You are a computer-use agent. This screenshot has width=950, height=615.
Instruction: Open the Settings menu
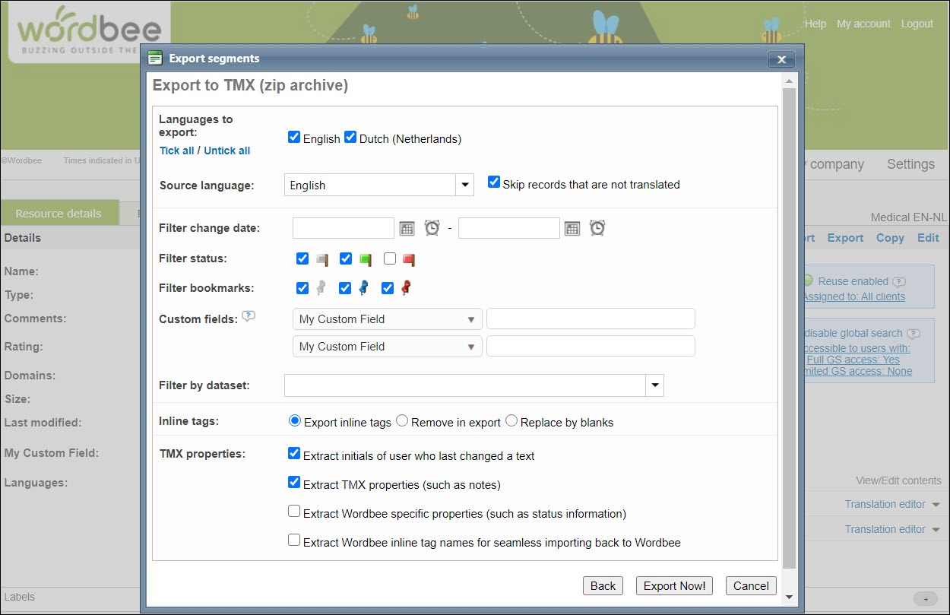click(910, 164)
